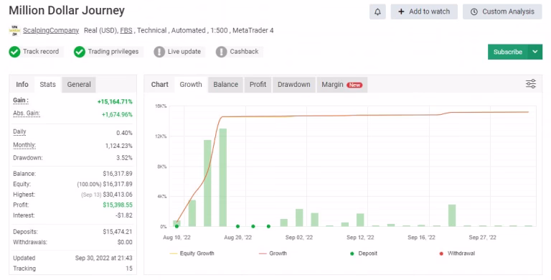Switch to the Info tab

click(22, 85)
